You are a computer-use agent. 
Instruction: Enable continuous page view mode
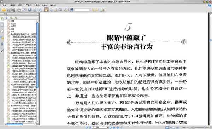[x=171, y=128]
